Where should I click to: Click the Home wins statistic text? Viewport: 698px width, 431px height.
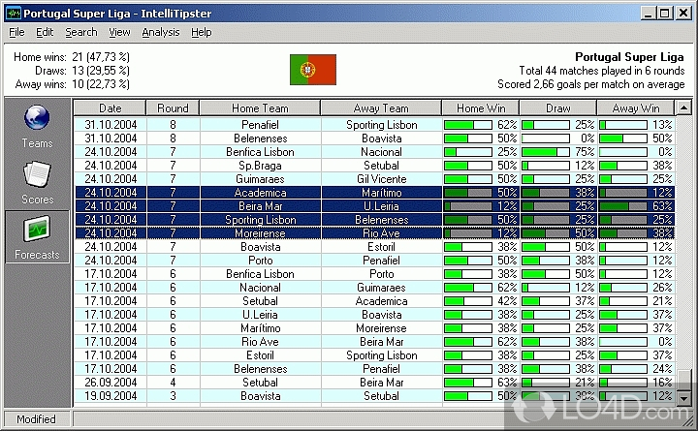pos(72,57)
